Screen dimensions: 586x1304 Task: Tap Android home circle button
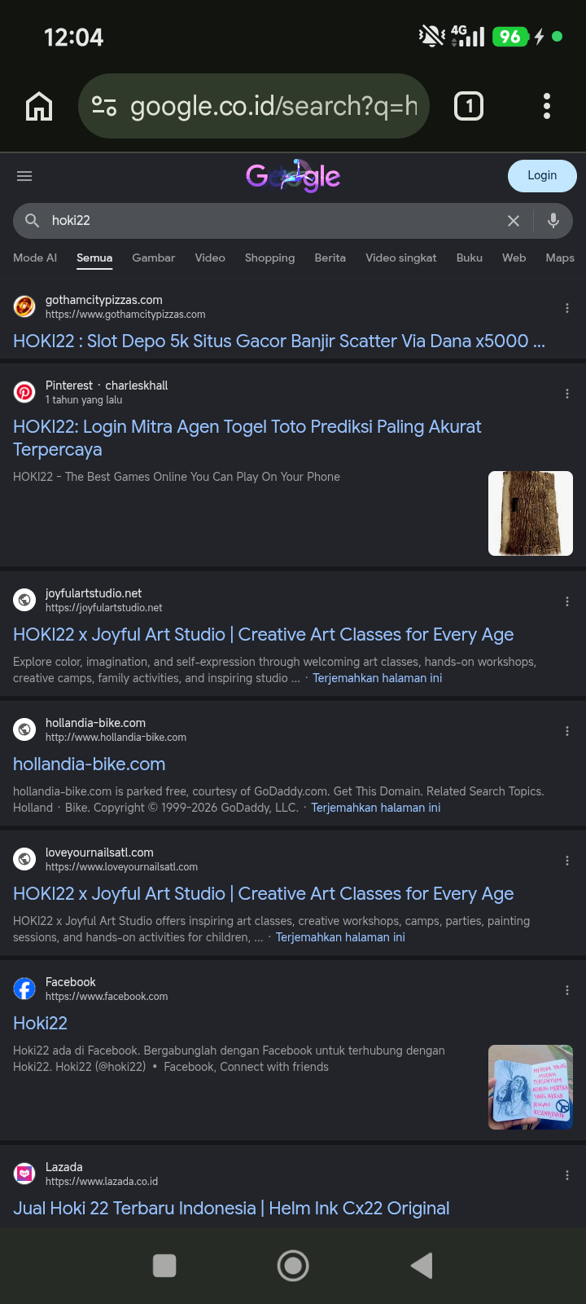pos(293,1265)
